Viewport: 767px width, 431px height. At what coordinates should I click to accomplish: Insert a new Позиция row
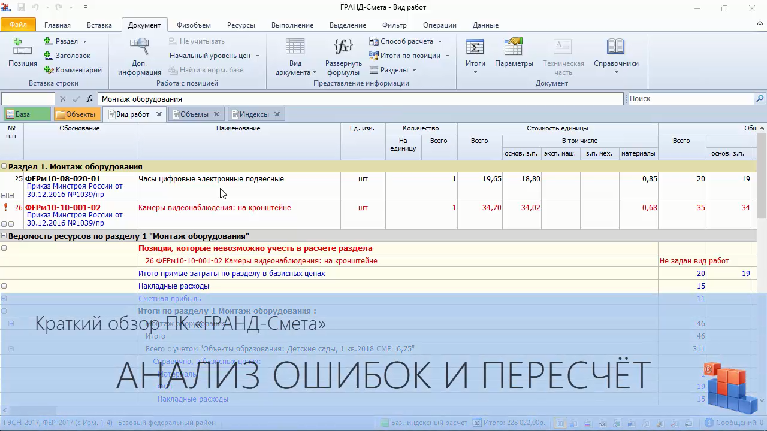click(22, 52)
